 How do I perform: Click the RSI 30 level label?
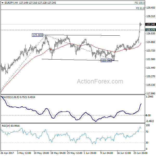click(147, 143)
